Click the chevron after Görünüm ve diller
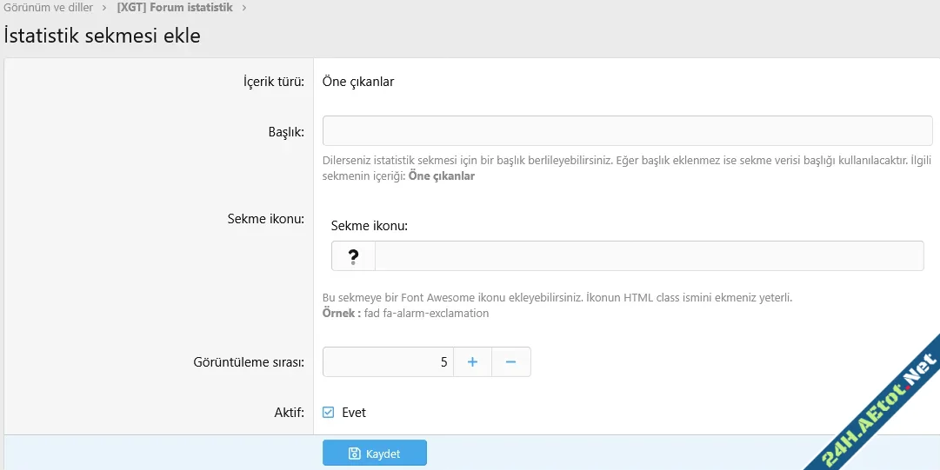The image size is (940, 470). [104, 8]
